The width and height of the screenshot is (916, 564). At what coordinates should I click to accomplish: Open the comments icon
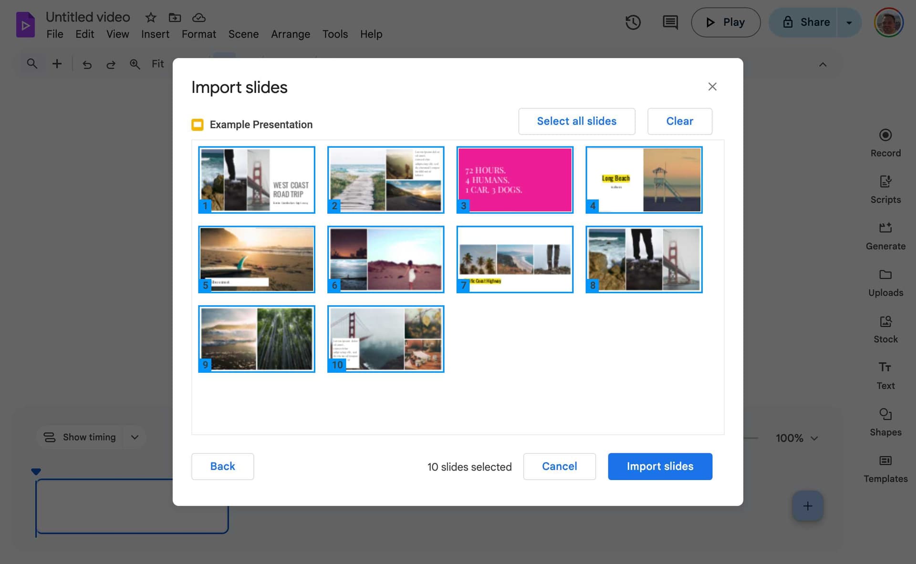pyautogui.click(x=670, y=22)
